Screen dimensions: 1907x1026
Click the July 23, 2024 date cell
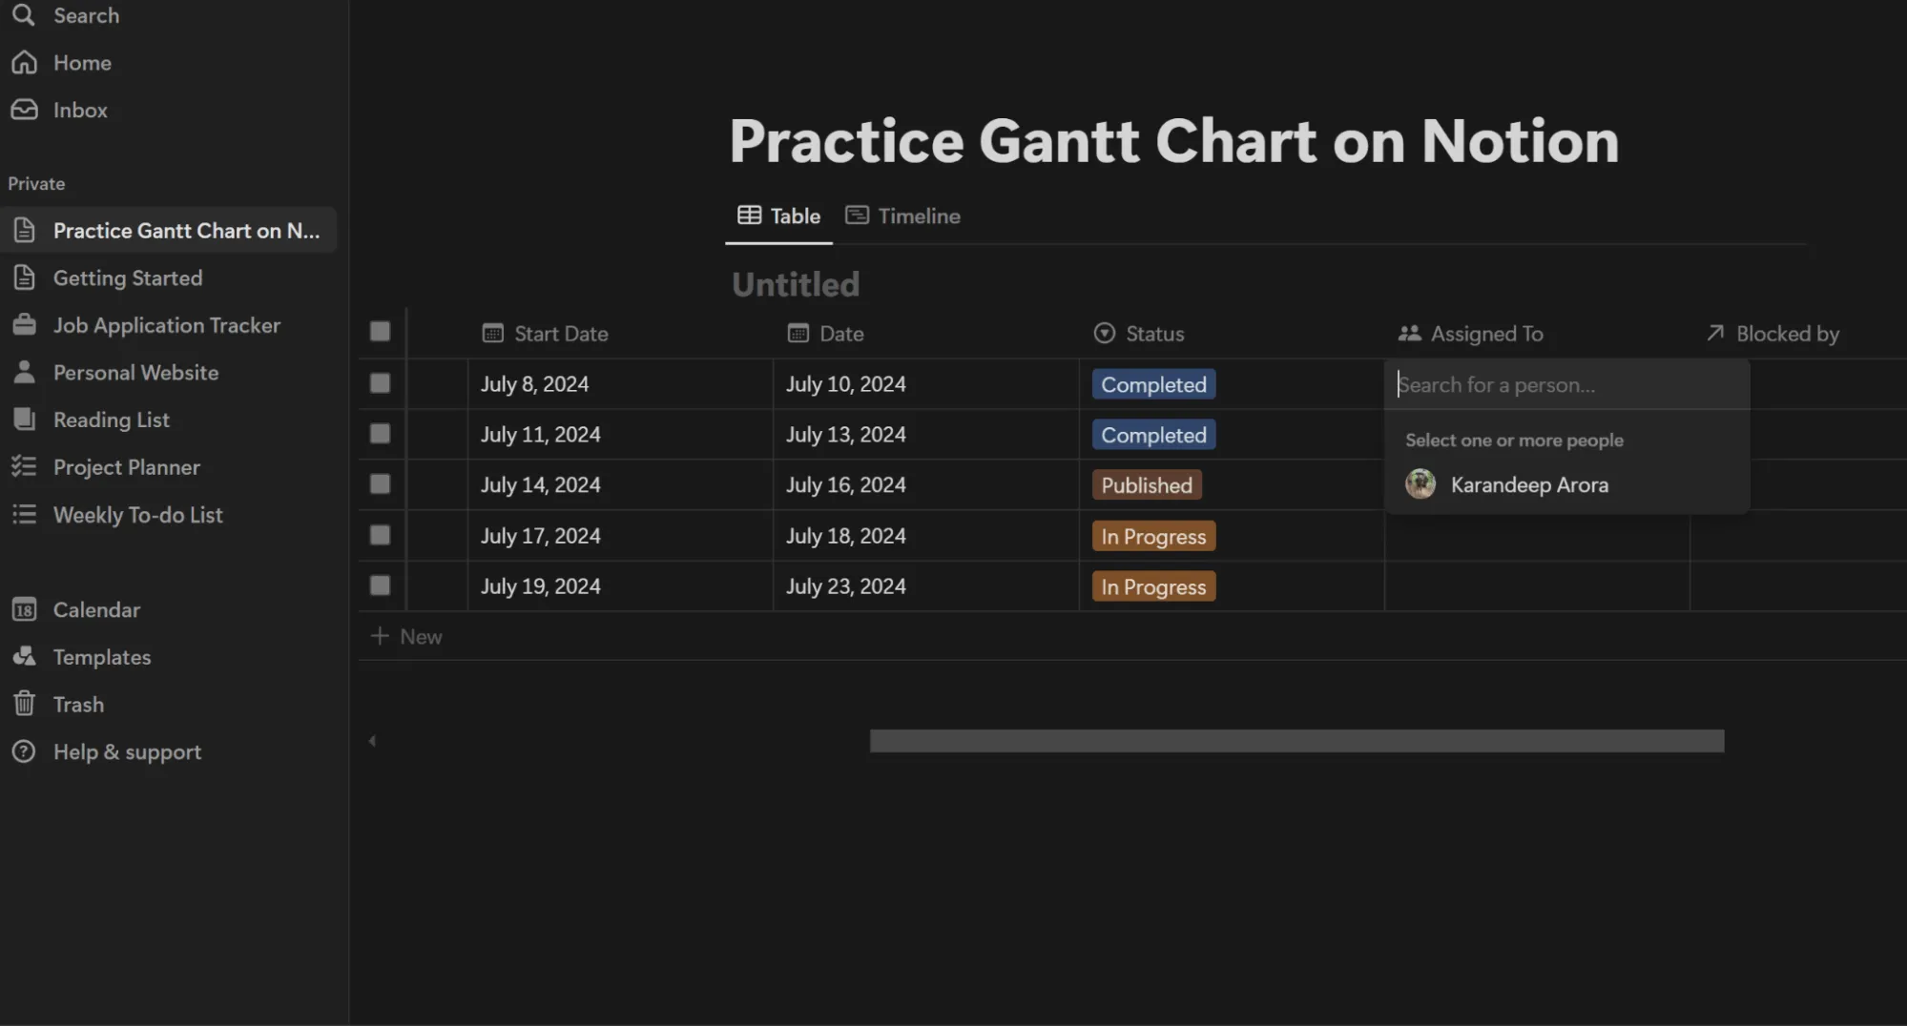(x=925, y=586)
